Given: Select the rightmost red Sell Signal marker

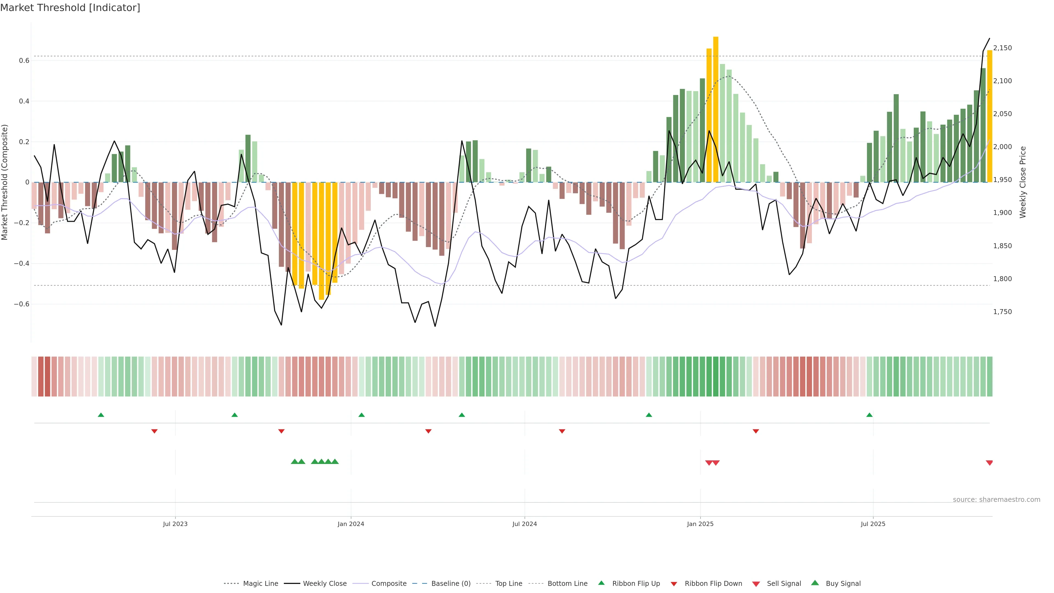Looking at the screenshot, I should [989, 463].
